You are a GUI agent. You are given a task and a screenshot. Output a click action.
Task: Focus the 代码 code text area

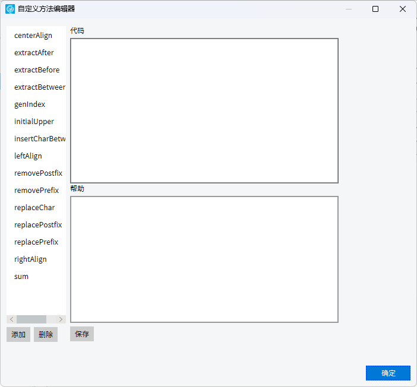pyautogui.click(x=204, y=110)
